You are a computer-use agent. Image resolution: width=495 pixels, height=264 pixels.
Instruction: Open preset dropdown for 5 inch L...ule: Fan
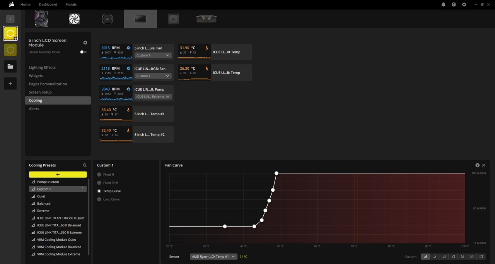153,55
